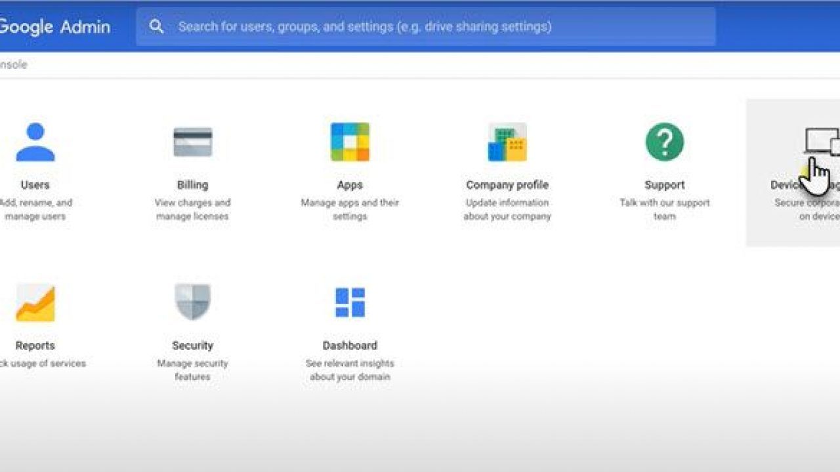This screenshot has width=840, height=472.
Task: Focus the search users and settings field
Action: point(426,26)
